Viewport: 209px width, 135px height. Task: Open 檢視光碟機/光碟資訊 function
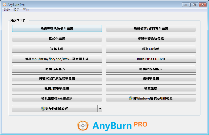57,98
